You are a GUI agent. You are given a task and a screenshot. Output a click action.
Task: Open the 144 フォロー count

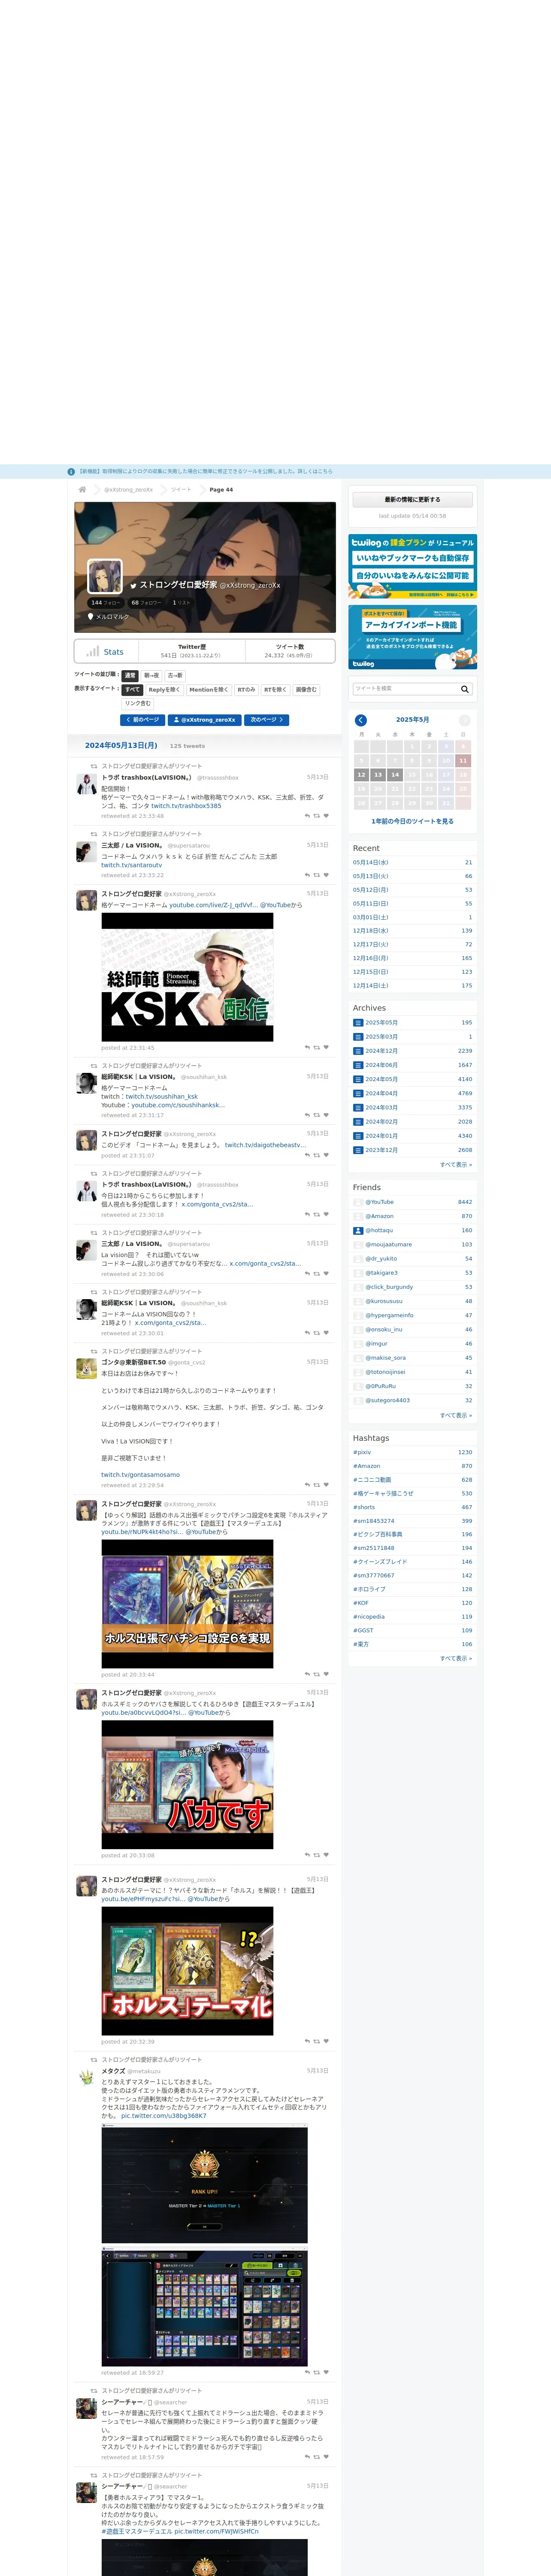[x=105, y=603]
